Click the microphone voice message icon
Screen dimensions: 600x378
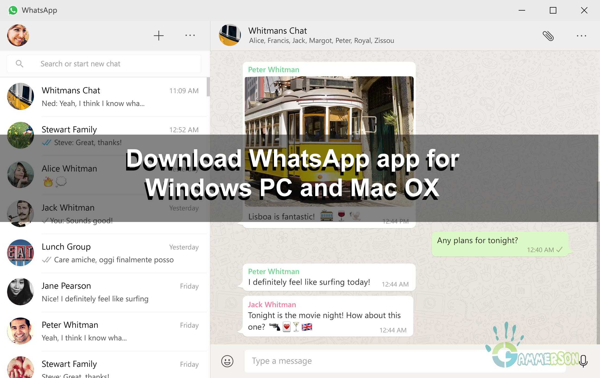pyautogui.click(x=583, y=361)
